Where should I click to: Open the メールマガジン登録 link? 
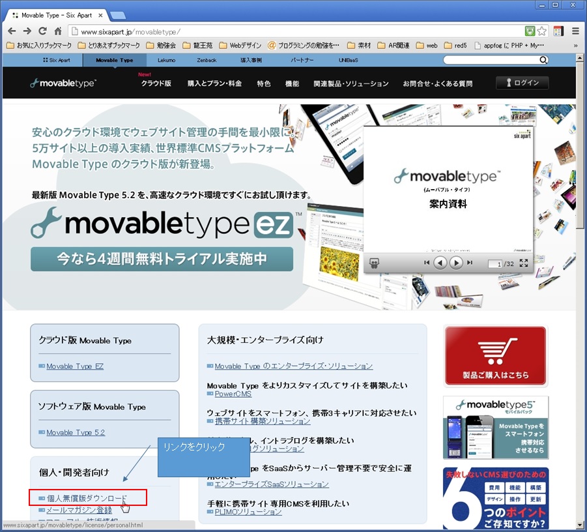[x=79, y=510]
